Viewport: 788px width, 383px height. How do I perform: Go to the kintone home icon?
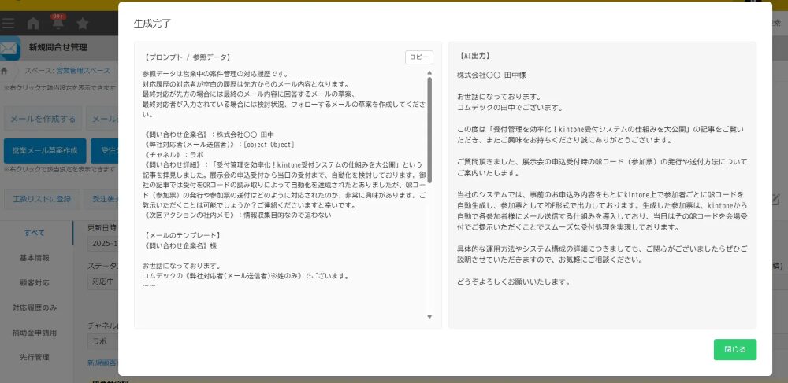pos(33,24)
